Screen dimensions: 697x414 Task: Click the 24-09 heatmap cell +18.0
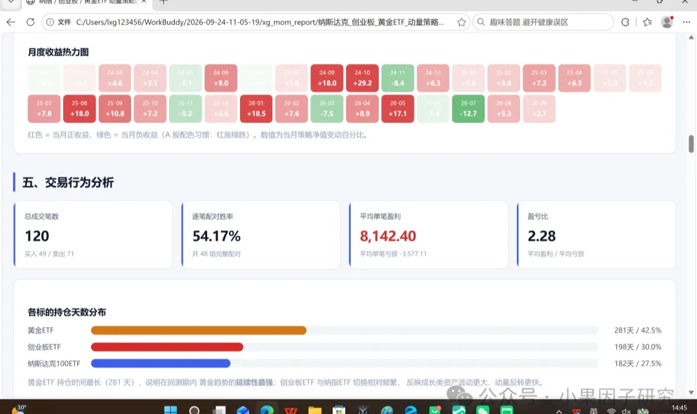pos(327,78)
